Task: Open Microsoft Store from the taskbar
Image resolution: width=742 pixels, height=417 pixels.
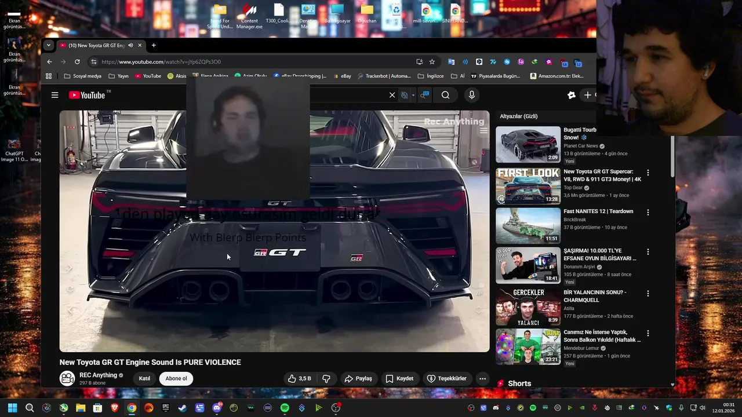Action: pyautogui.click(x=98, y=408)
